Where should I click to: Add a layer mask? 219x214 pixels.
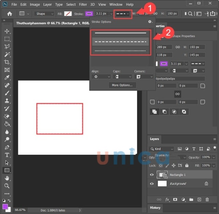coord(175,199)
